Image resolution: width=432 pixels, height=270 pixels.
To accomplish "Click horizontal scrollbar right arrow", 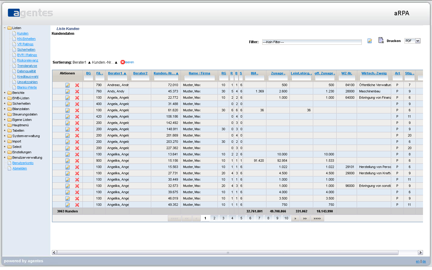I will point(420,253).
